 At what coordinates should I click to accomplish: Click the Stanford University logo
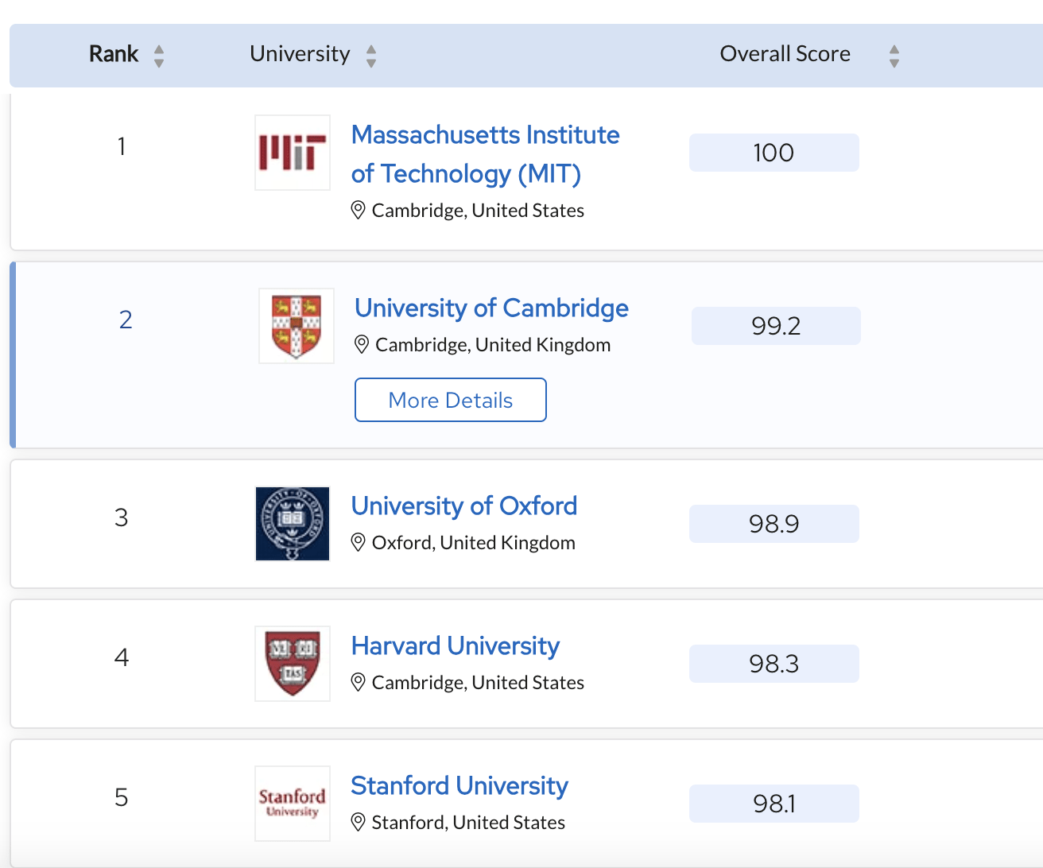[292, 803]
